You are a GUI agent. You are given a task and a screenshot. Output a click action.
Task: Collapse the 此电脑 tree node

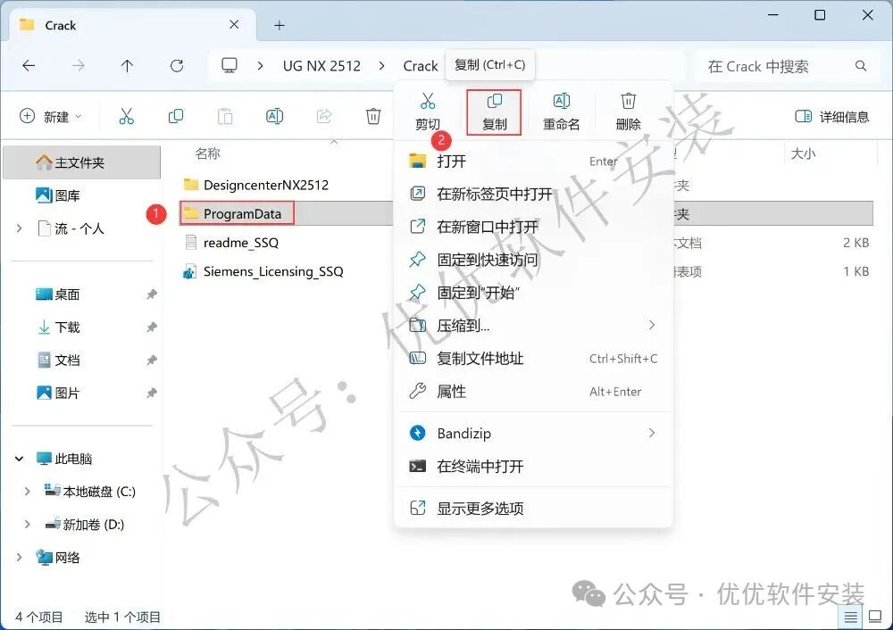click(x=20, y=459)
